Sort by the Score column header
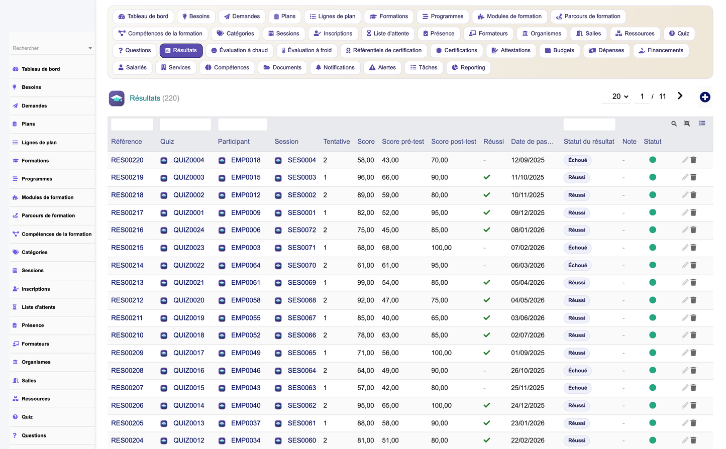The height and width of the screenshot is (449, 726). tap(366, 142)
